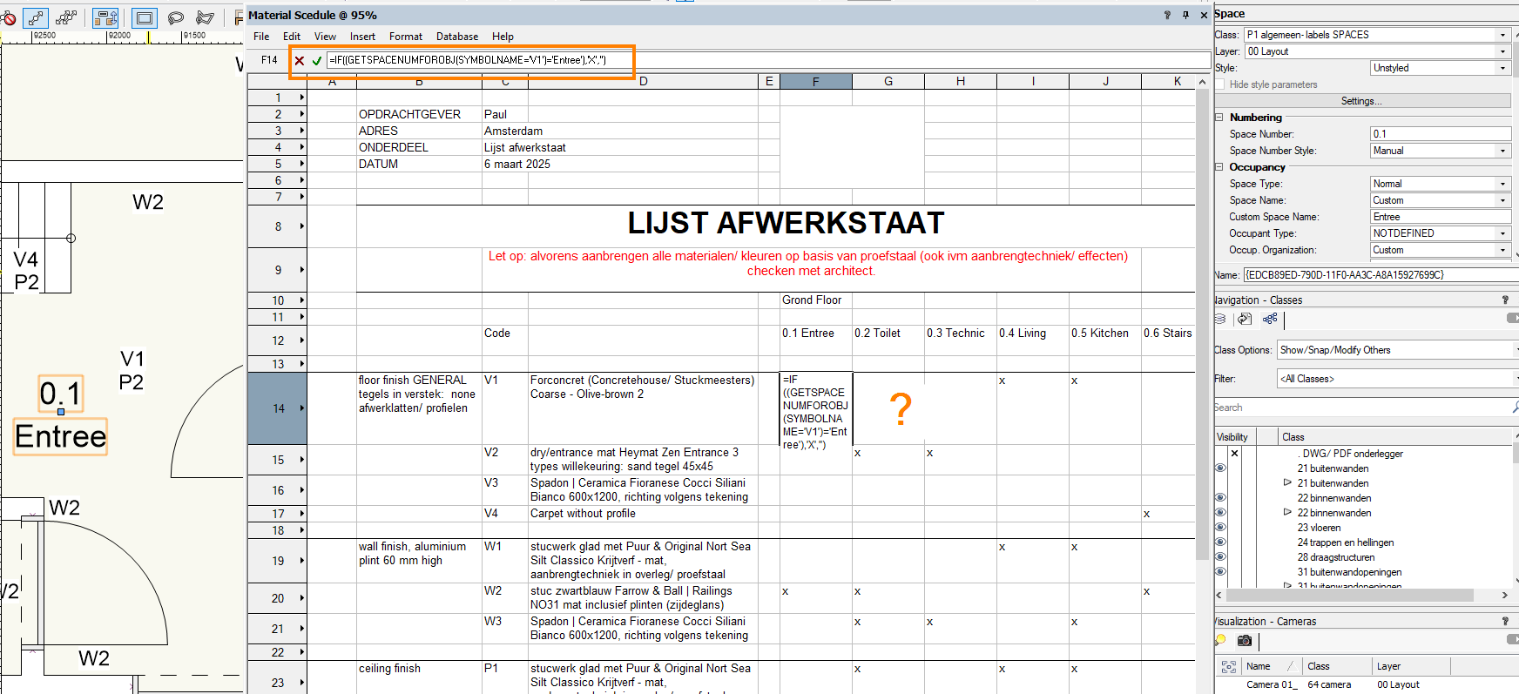Select the lasso marquee selection mode

point(176,17)
